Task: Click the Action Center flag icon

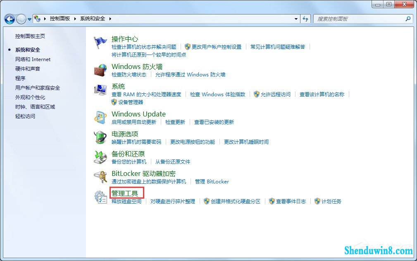Action: tap(100, 43)
